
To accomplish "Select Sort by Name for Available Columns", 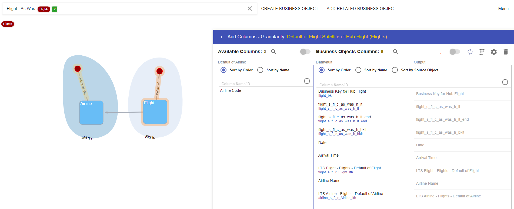I will coord(260,70).
